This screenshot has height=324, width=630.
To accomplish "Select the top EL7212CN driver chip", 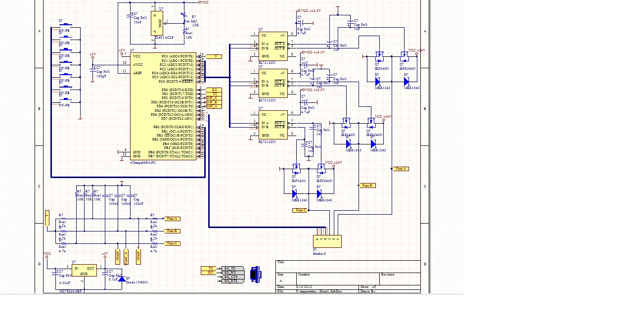I will coord(272,46).
